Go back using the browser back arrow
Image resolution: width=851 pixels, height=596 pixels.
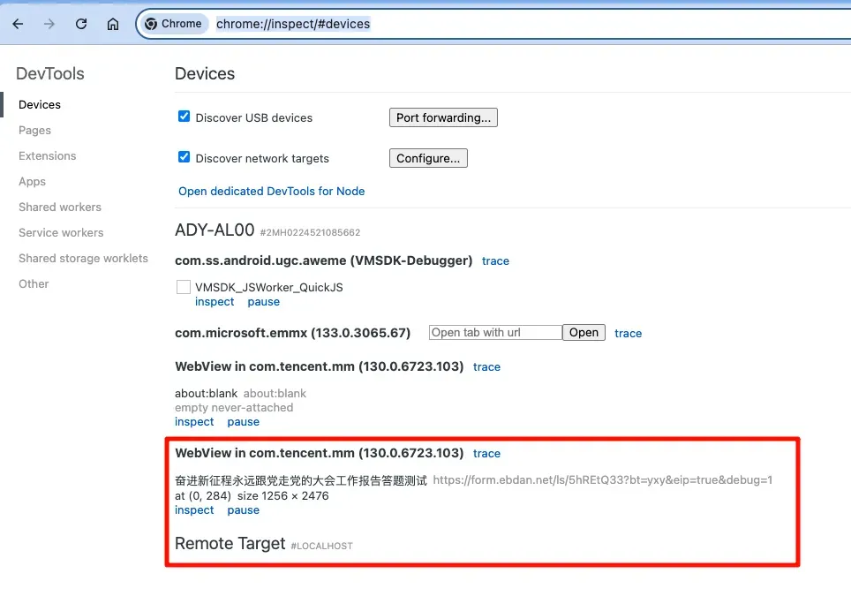[18, 24]
